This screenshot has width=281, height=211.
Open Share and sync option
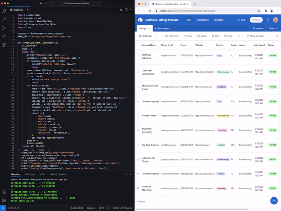255,36
